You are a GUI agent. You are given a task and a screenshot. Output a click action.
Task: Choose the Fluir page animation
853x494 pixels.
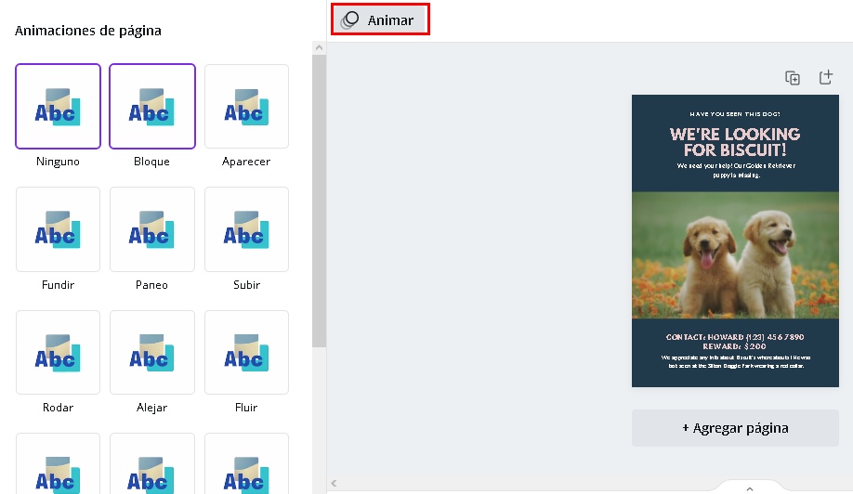pyautogui.click(x=246, y=353)
